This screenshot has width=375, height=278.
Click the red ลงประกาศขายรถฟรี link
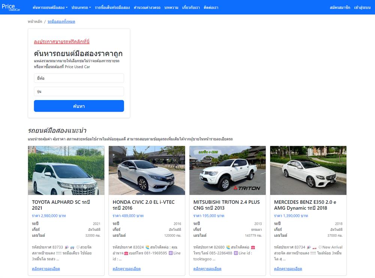[x=61, y=42]
